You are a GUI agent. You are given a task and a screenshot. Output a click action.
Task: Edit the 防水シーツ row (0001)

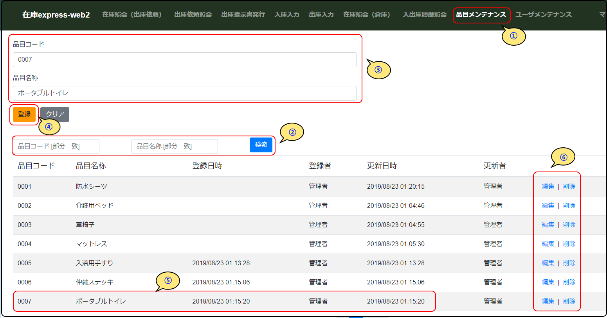pos(548,187)
